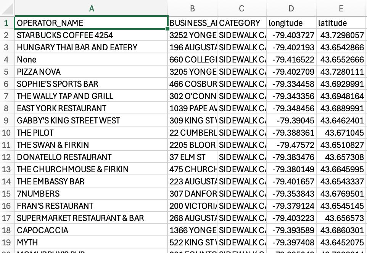Select row 4 header

pyautogui.click(x=6, y=59)
